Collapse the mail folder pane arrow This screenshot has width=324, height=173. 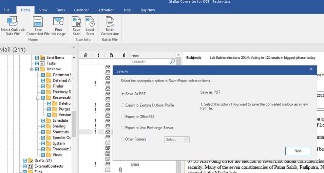point(74,47)
